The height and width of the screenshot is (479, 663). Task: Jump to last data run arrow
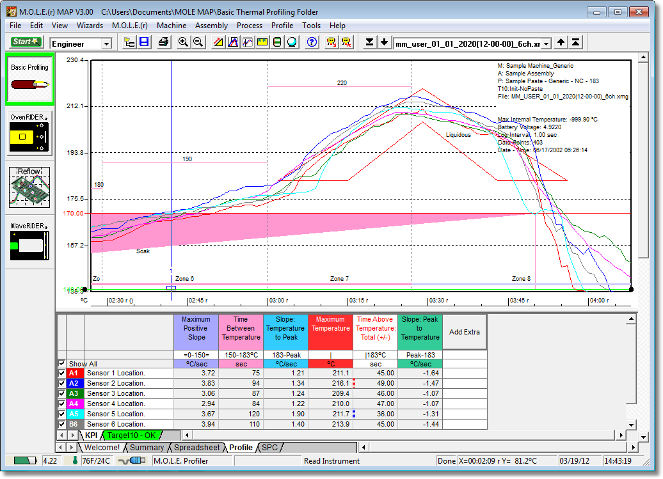[x=369, y=42]
